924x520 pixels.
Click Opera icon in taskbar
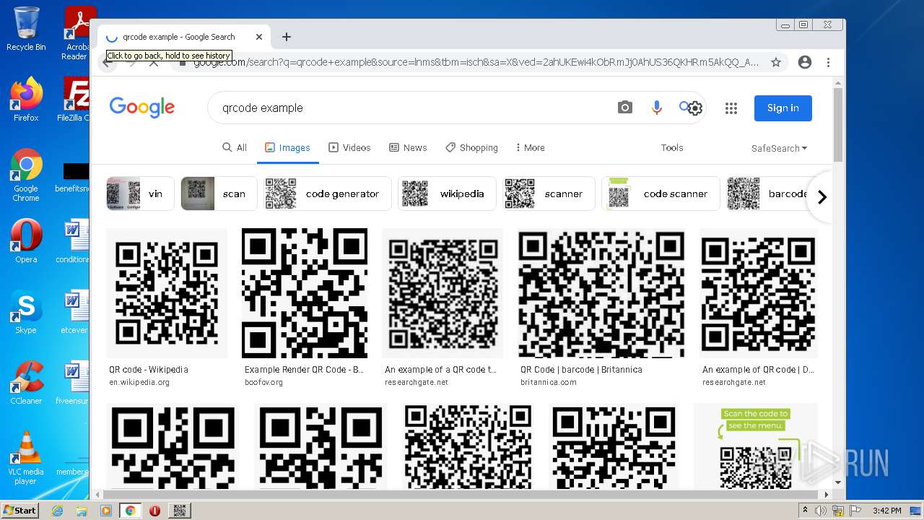154,511
